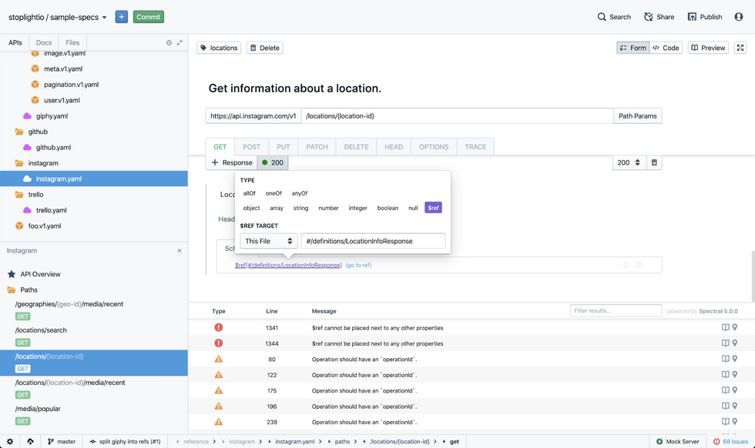Switch to the Code tab
Screen dimensions: 755x448
tap(666, 47)
